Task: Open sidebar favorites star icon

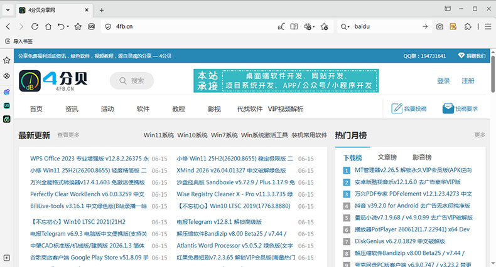Action: pos(7,60)
